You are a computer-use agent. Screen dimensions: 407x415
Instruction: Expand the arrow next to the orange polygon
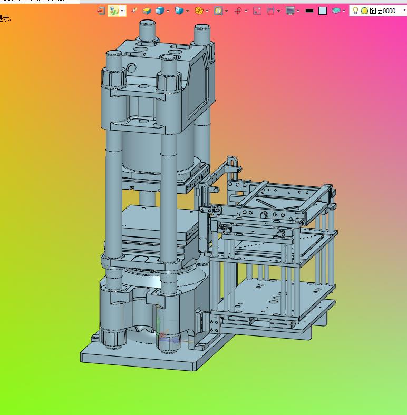207,11
